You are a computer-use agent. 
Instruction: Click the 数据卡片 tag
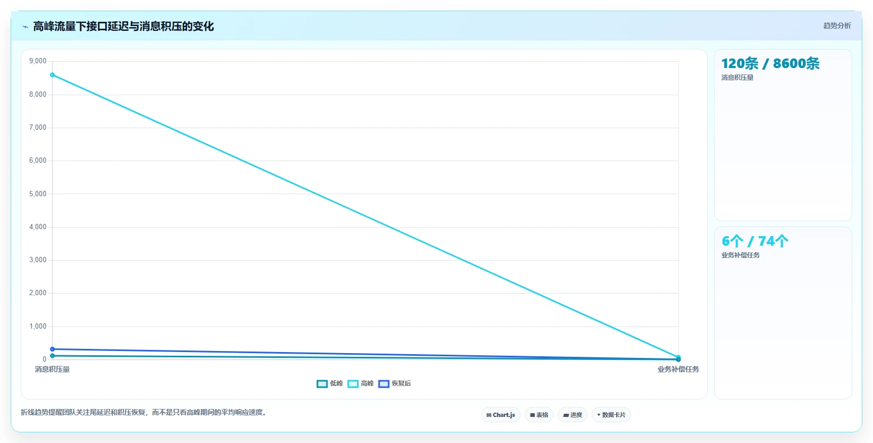click(611, 415)
